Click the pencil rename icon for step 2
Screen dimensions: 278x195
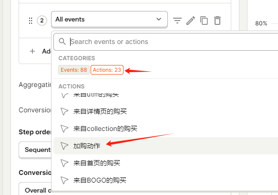tap(191, 21)
